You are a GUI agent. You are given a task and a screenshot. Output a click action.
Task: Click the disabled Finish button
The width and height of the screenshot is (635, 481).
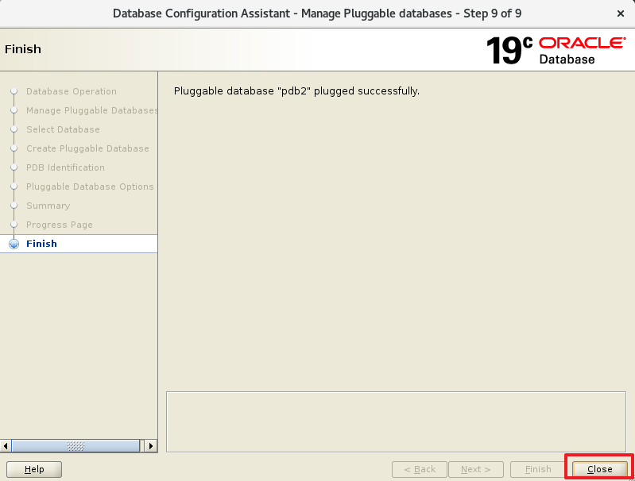[538, 469]
